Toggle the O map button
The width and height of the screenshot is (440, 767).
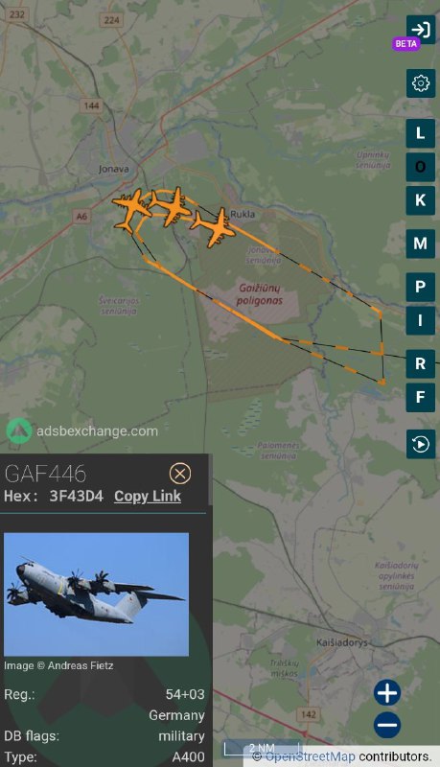(421, 167)
